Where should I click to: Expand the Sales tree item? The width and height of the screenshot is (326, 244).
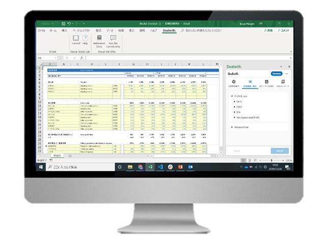(x=240, y=102)
